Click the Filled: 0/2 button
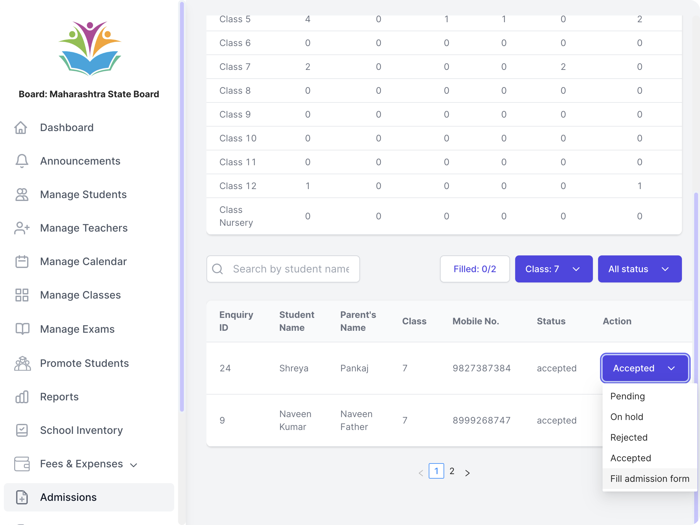The width and height of the screenshot is (700, 525). (x=475, y=269)
